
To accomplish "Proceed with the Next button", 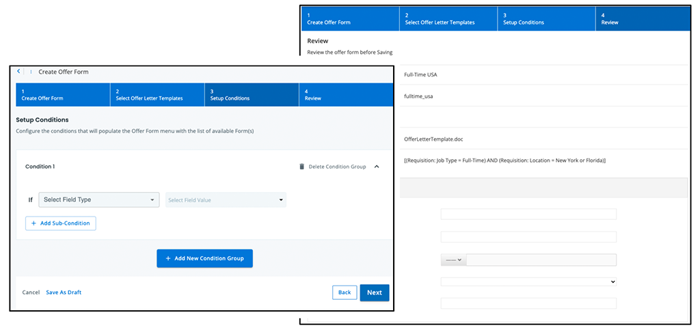I will point(375,292).
